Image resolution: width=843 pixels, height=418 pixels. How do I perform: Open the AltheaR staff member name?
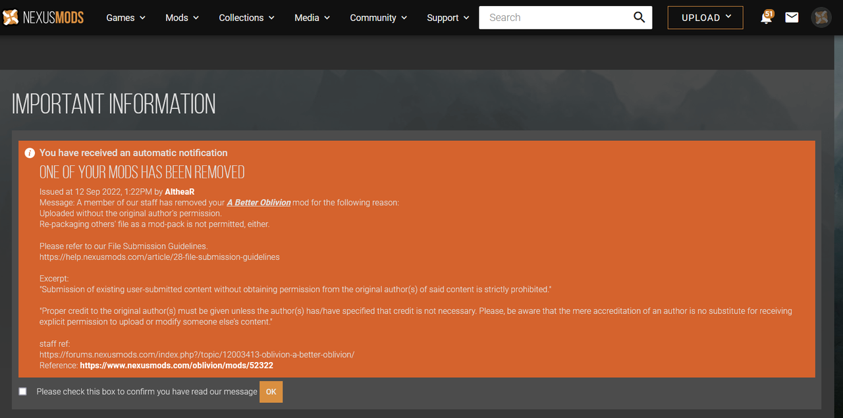(x=180, y=192)
